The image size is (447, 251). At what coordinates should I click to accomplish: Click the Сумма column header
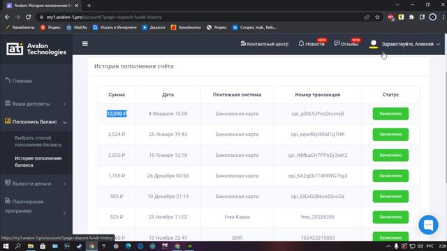117,95
